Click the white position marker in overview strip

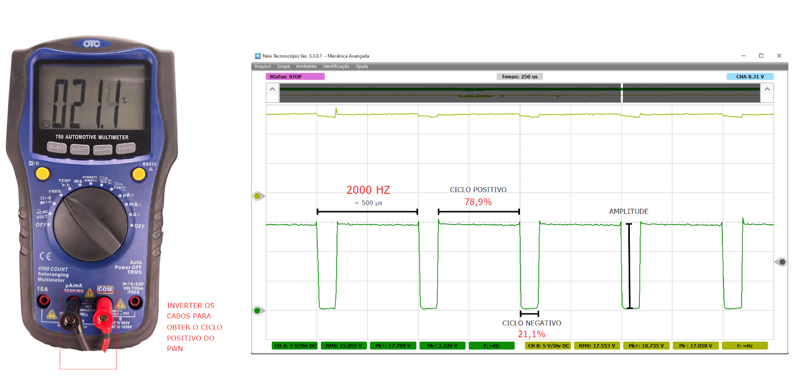click(x=622, y=93)
